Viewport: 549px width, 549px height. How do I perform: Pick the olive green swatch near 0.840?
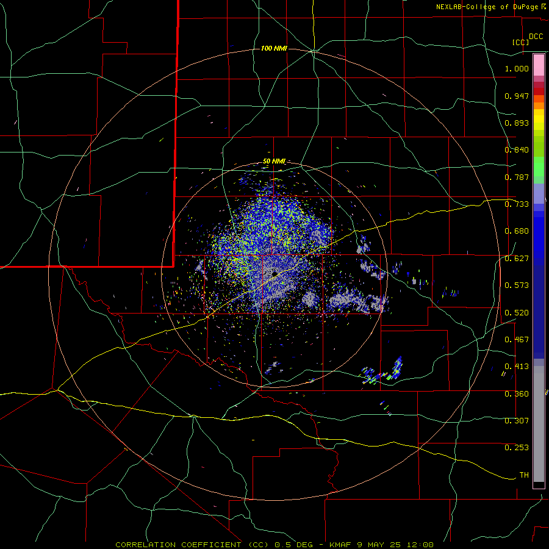click(539, 146)
